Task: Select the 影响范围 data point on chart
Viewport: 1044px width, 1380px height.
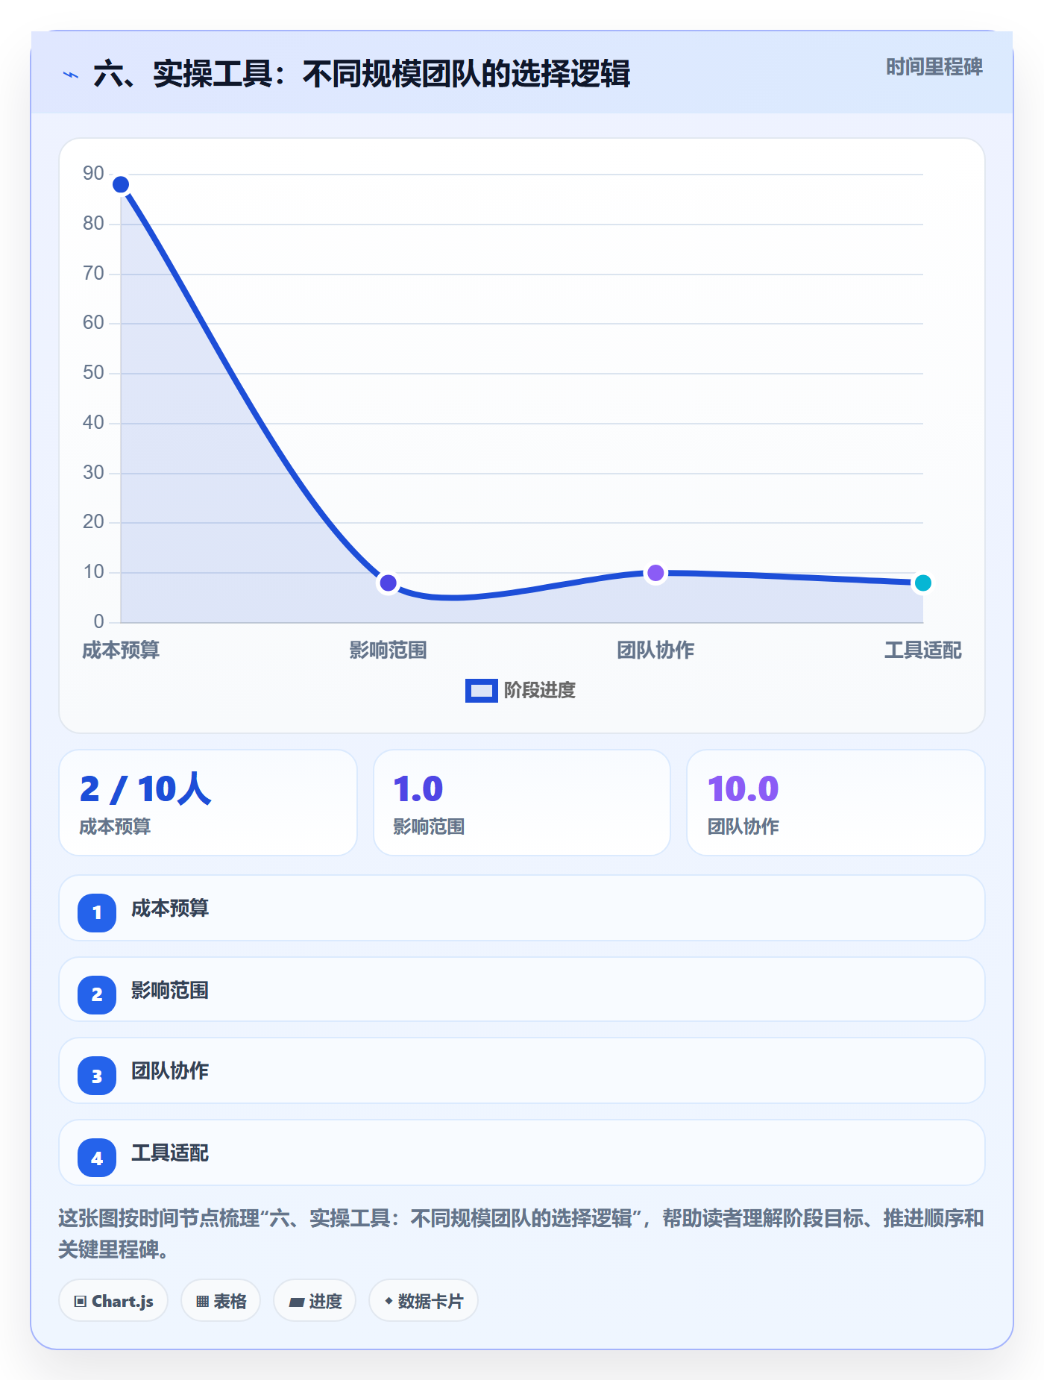Action: coord(388,583)
